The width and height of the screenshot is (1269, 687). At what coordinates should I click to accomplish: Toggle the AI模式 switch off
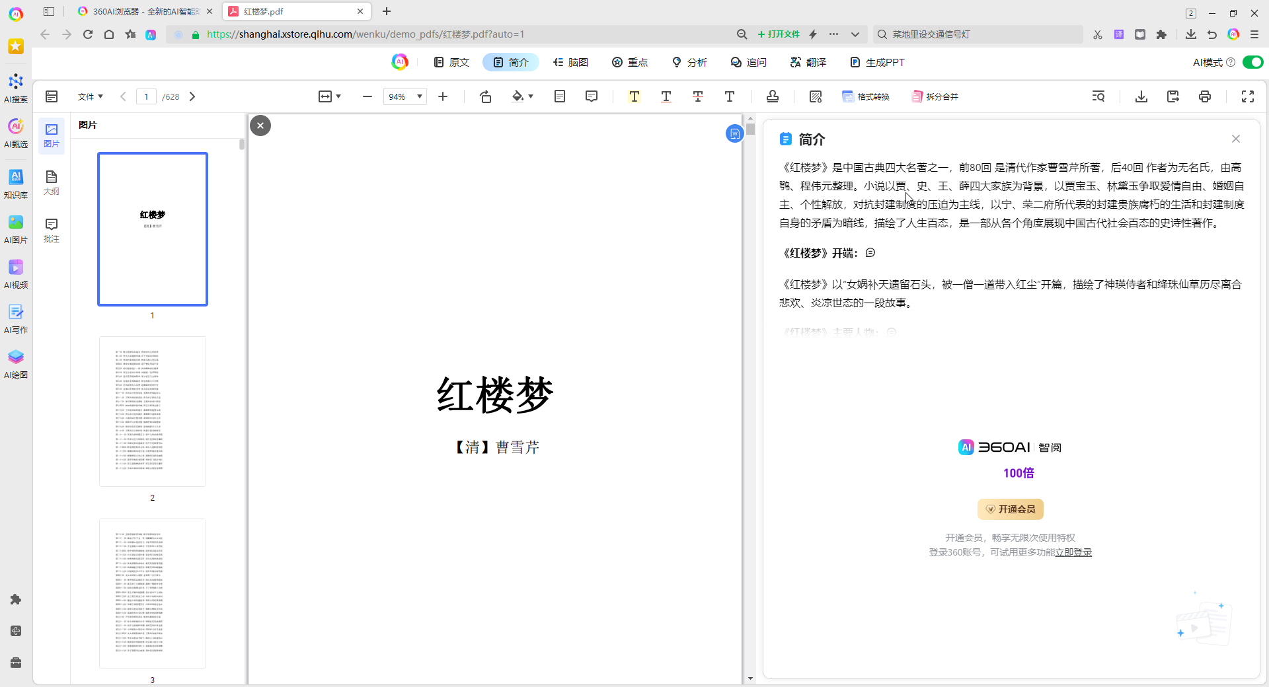[x=1253, y=62]
